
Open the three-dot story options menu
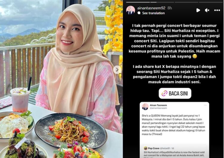click(217, 10)
